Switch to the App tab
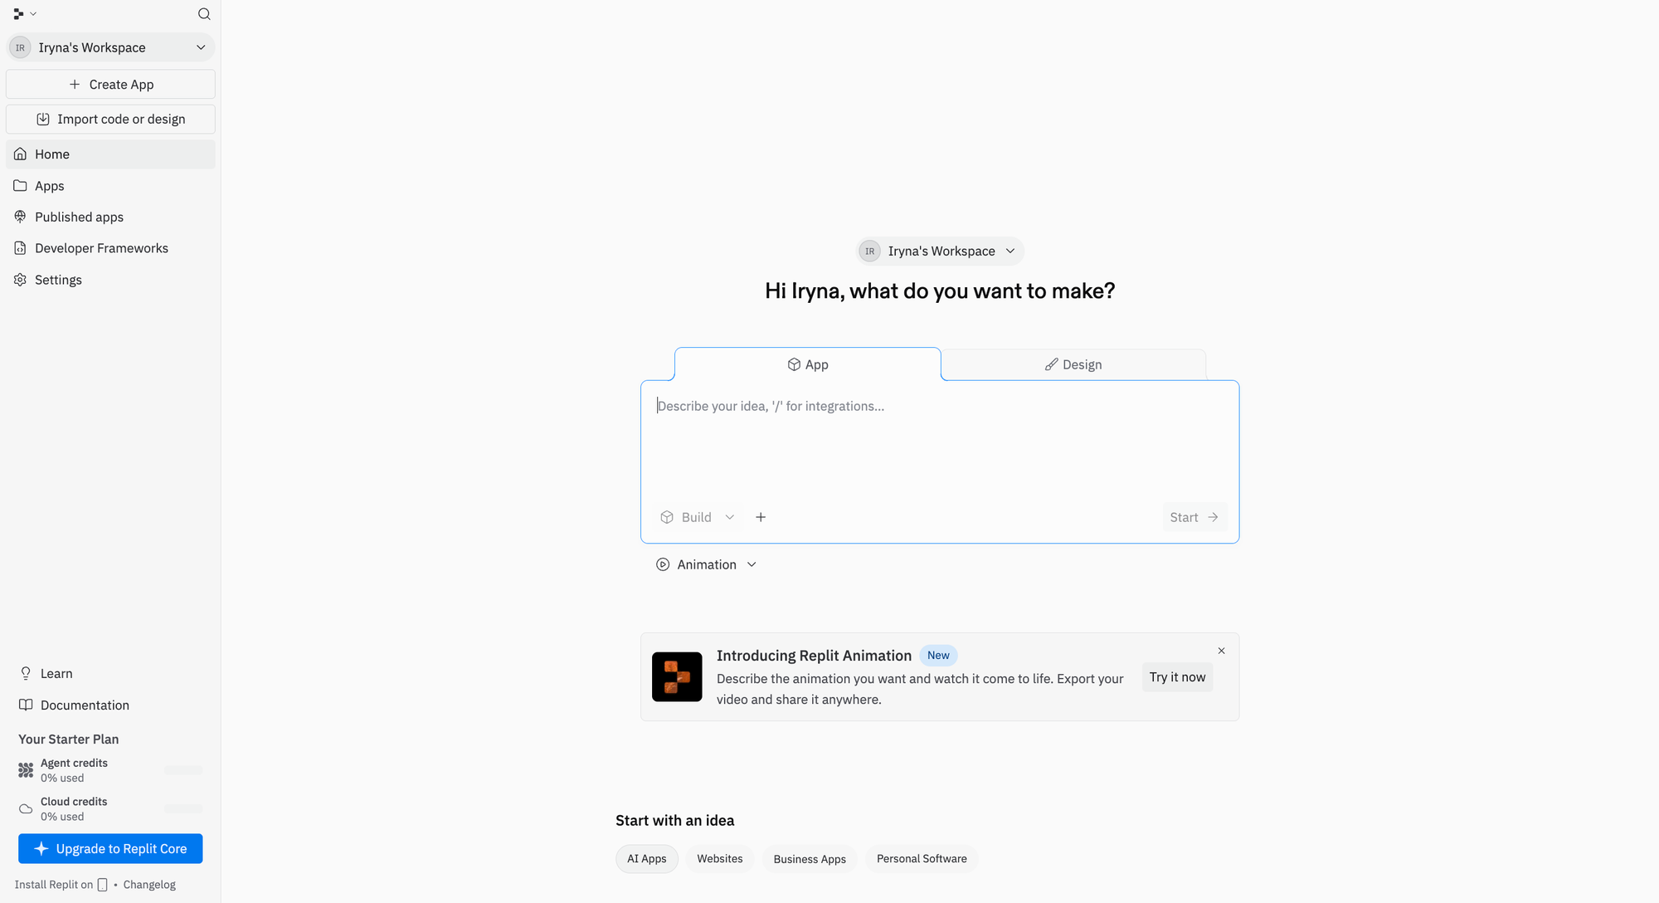 pos(807,364)
